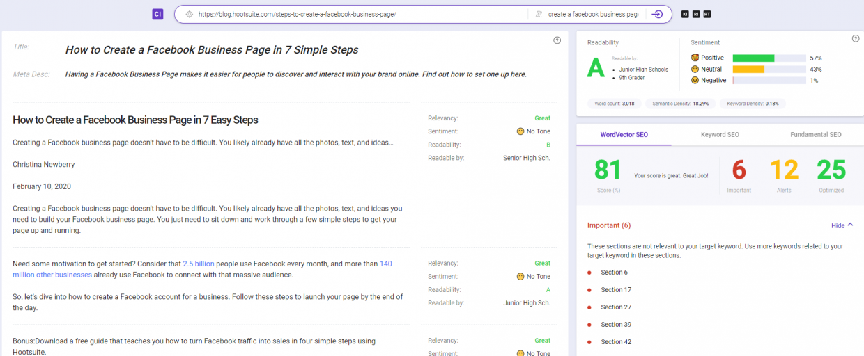This screenshot has height=356, width=864.
Task: Edit the 'create a facebook business page' keyword field
Action: [x=593, y=14]
